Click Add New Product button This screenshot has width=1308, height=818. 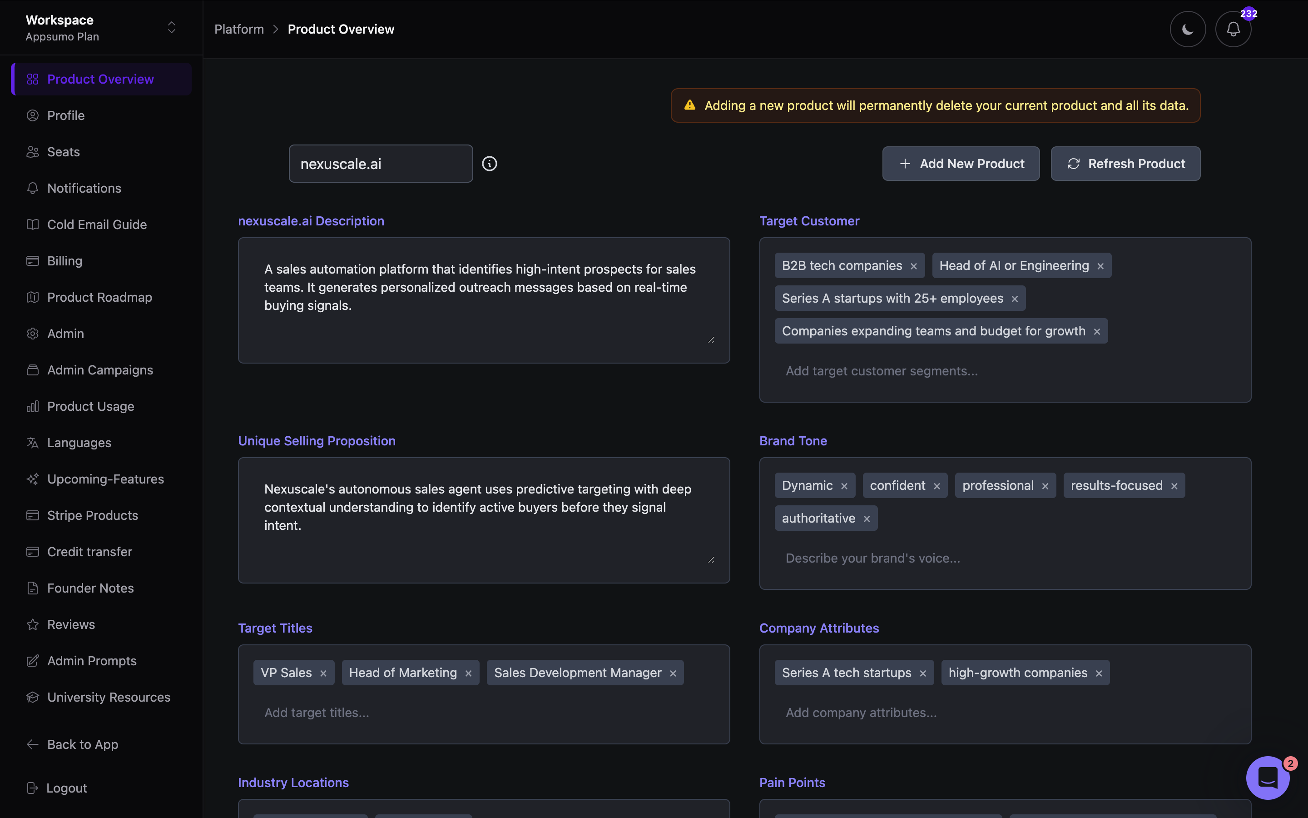961,164
